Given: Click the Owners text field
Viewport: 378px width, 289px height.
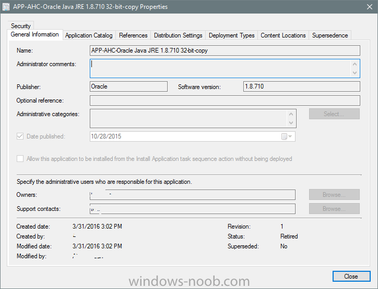Looking at the screenshot, I should coord(193,195).
